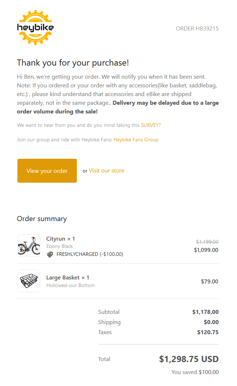Viewport: 237px width, 386px height.
Task: Click the Order summary heading
Action: click(x=42, y=219)
